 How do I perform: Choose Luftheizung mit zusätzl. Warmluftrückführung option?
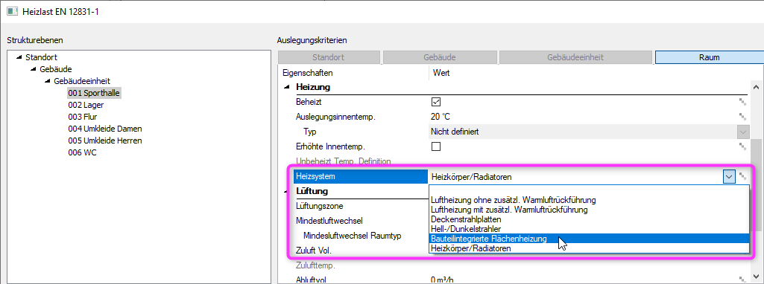(589, 210)
